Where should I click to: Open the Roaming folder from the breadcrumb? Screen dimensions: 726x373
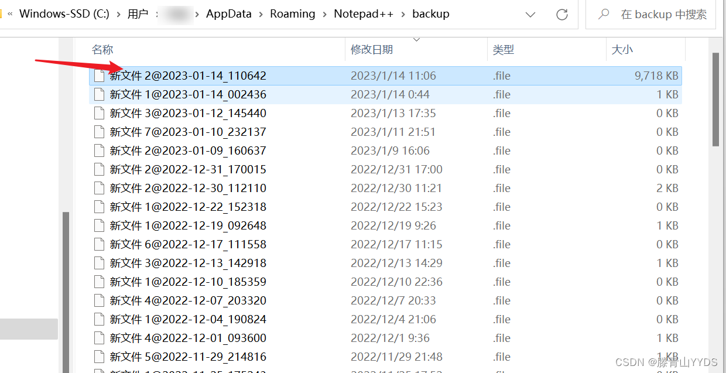[x=293, y=13]
